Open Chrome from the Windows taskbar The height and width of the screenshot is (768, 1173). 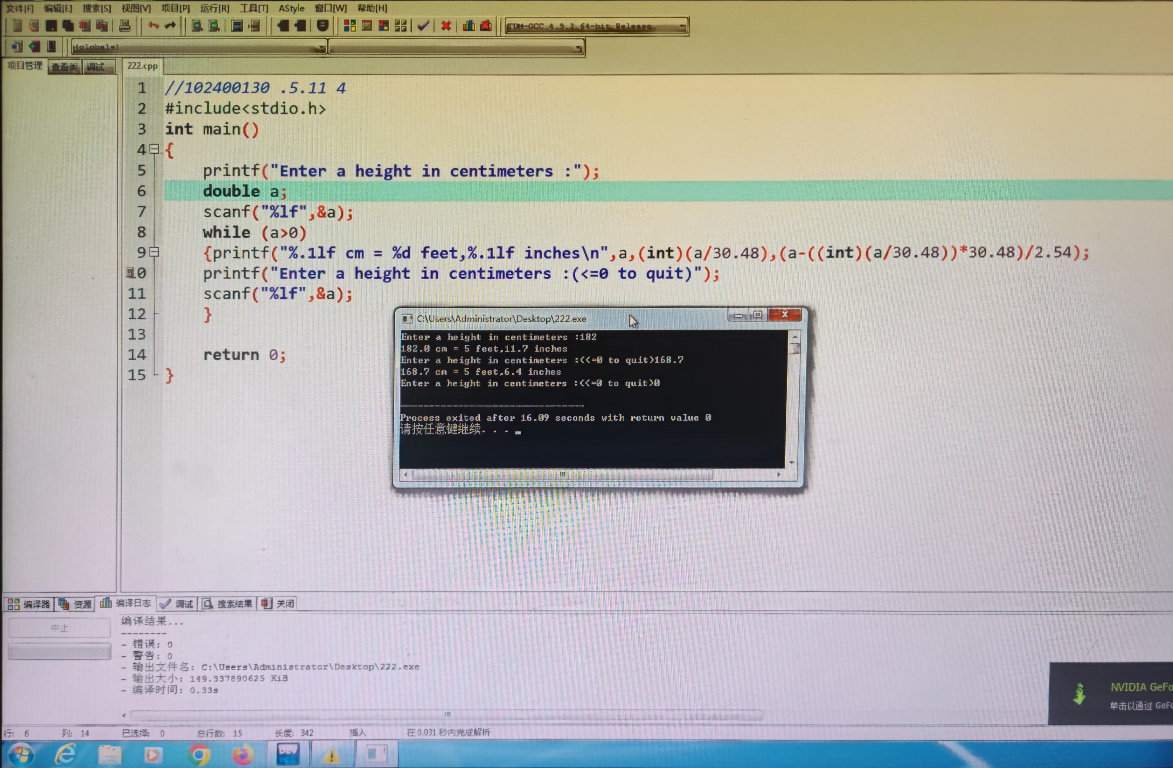(199, 754)
